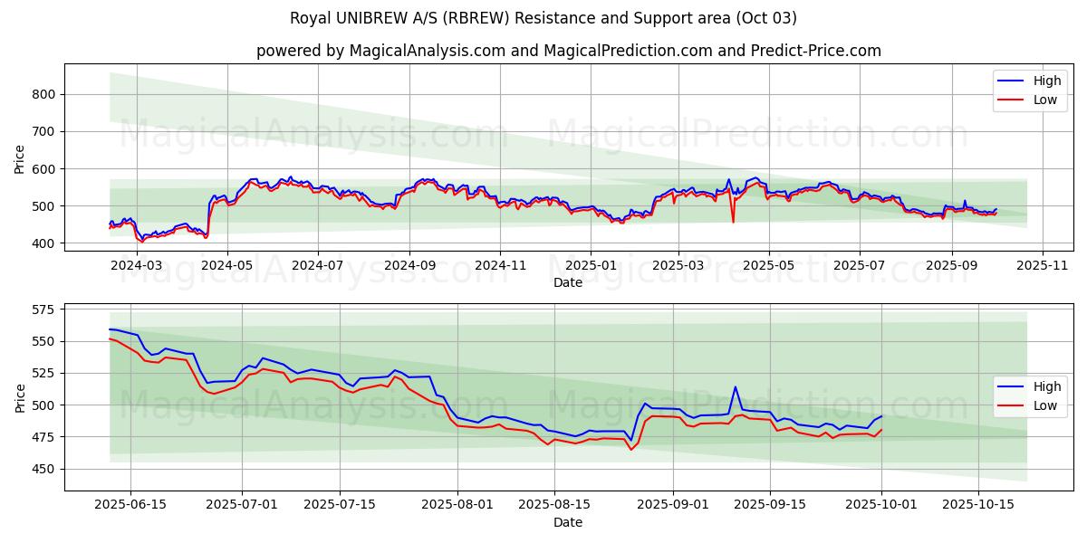Click High legend label in bottom chart
Screen dimensions: 1087x543
point(1046,386)
